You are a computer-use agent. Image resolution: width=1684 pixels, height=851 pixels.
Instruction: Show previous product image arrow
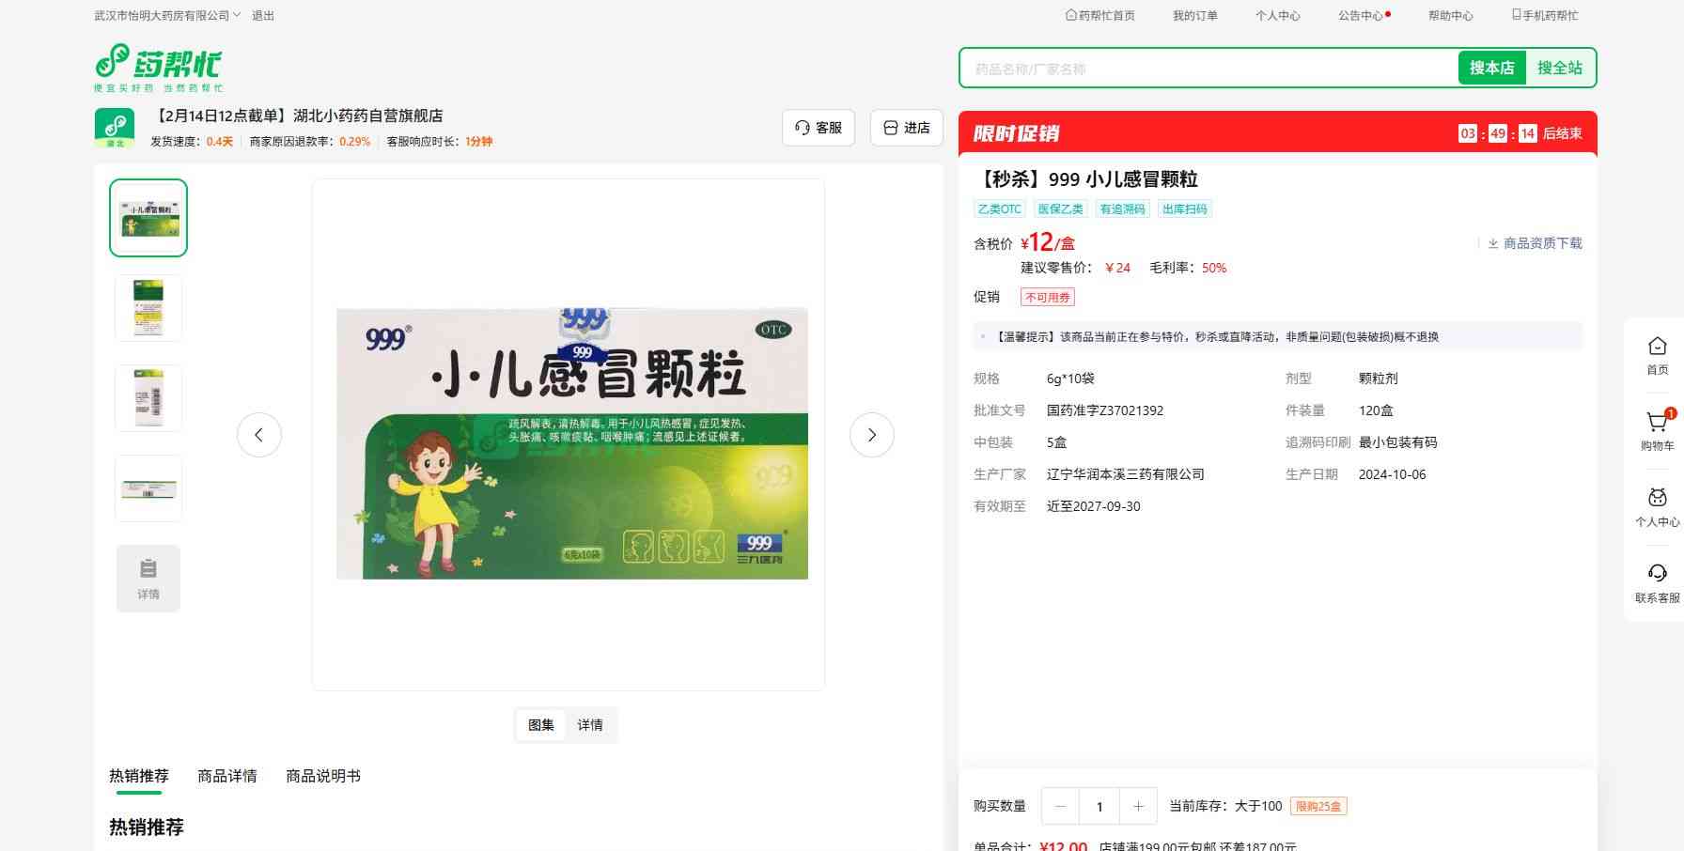coord(259,435)
